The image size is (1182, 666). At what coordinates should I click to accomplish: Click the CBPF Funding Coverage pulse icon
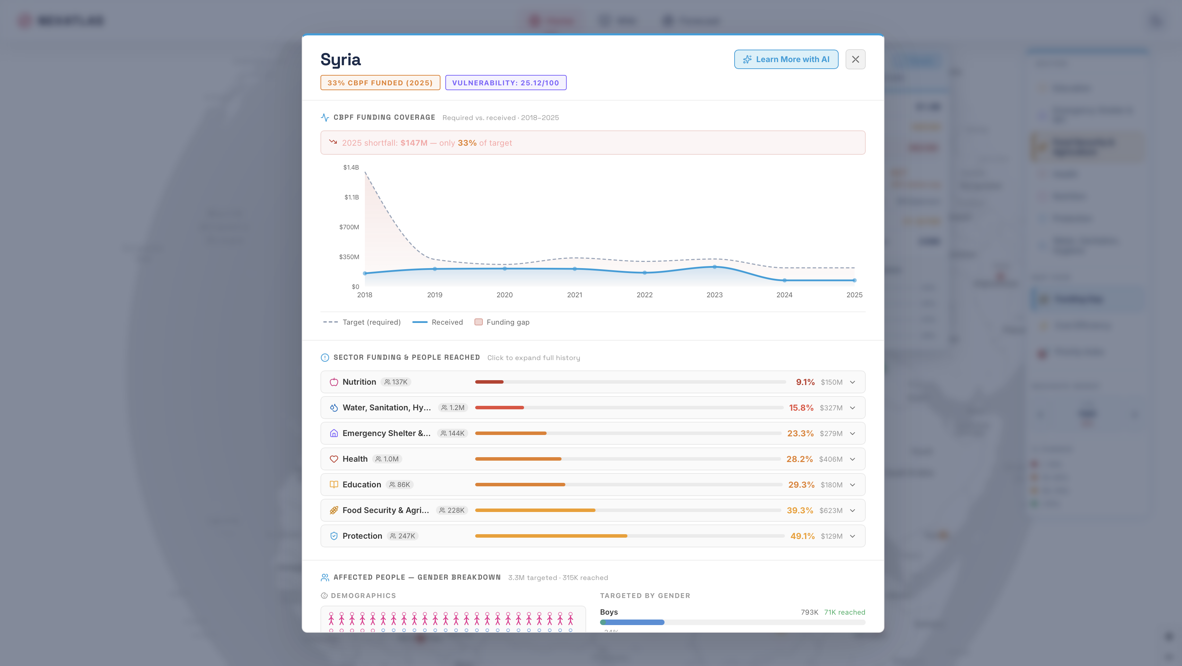pos(325,118)
